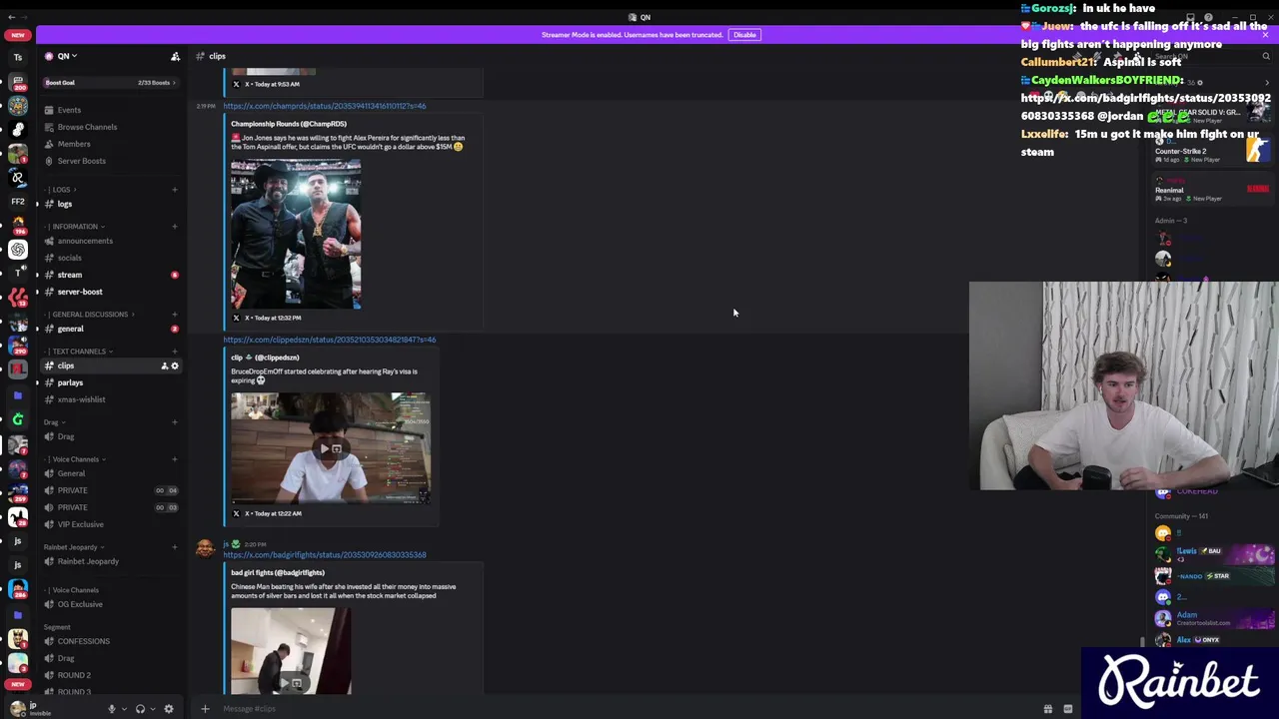View the Jon Jones photo thumbnail
Image resolution: width=1279 pixels, height=719 pixels.
pos(296,234)
